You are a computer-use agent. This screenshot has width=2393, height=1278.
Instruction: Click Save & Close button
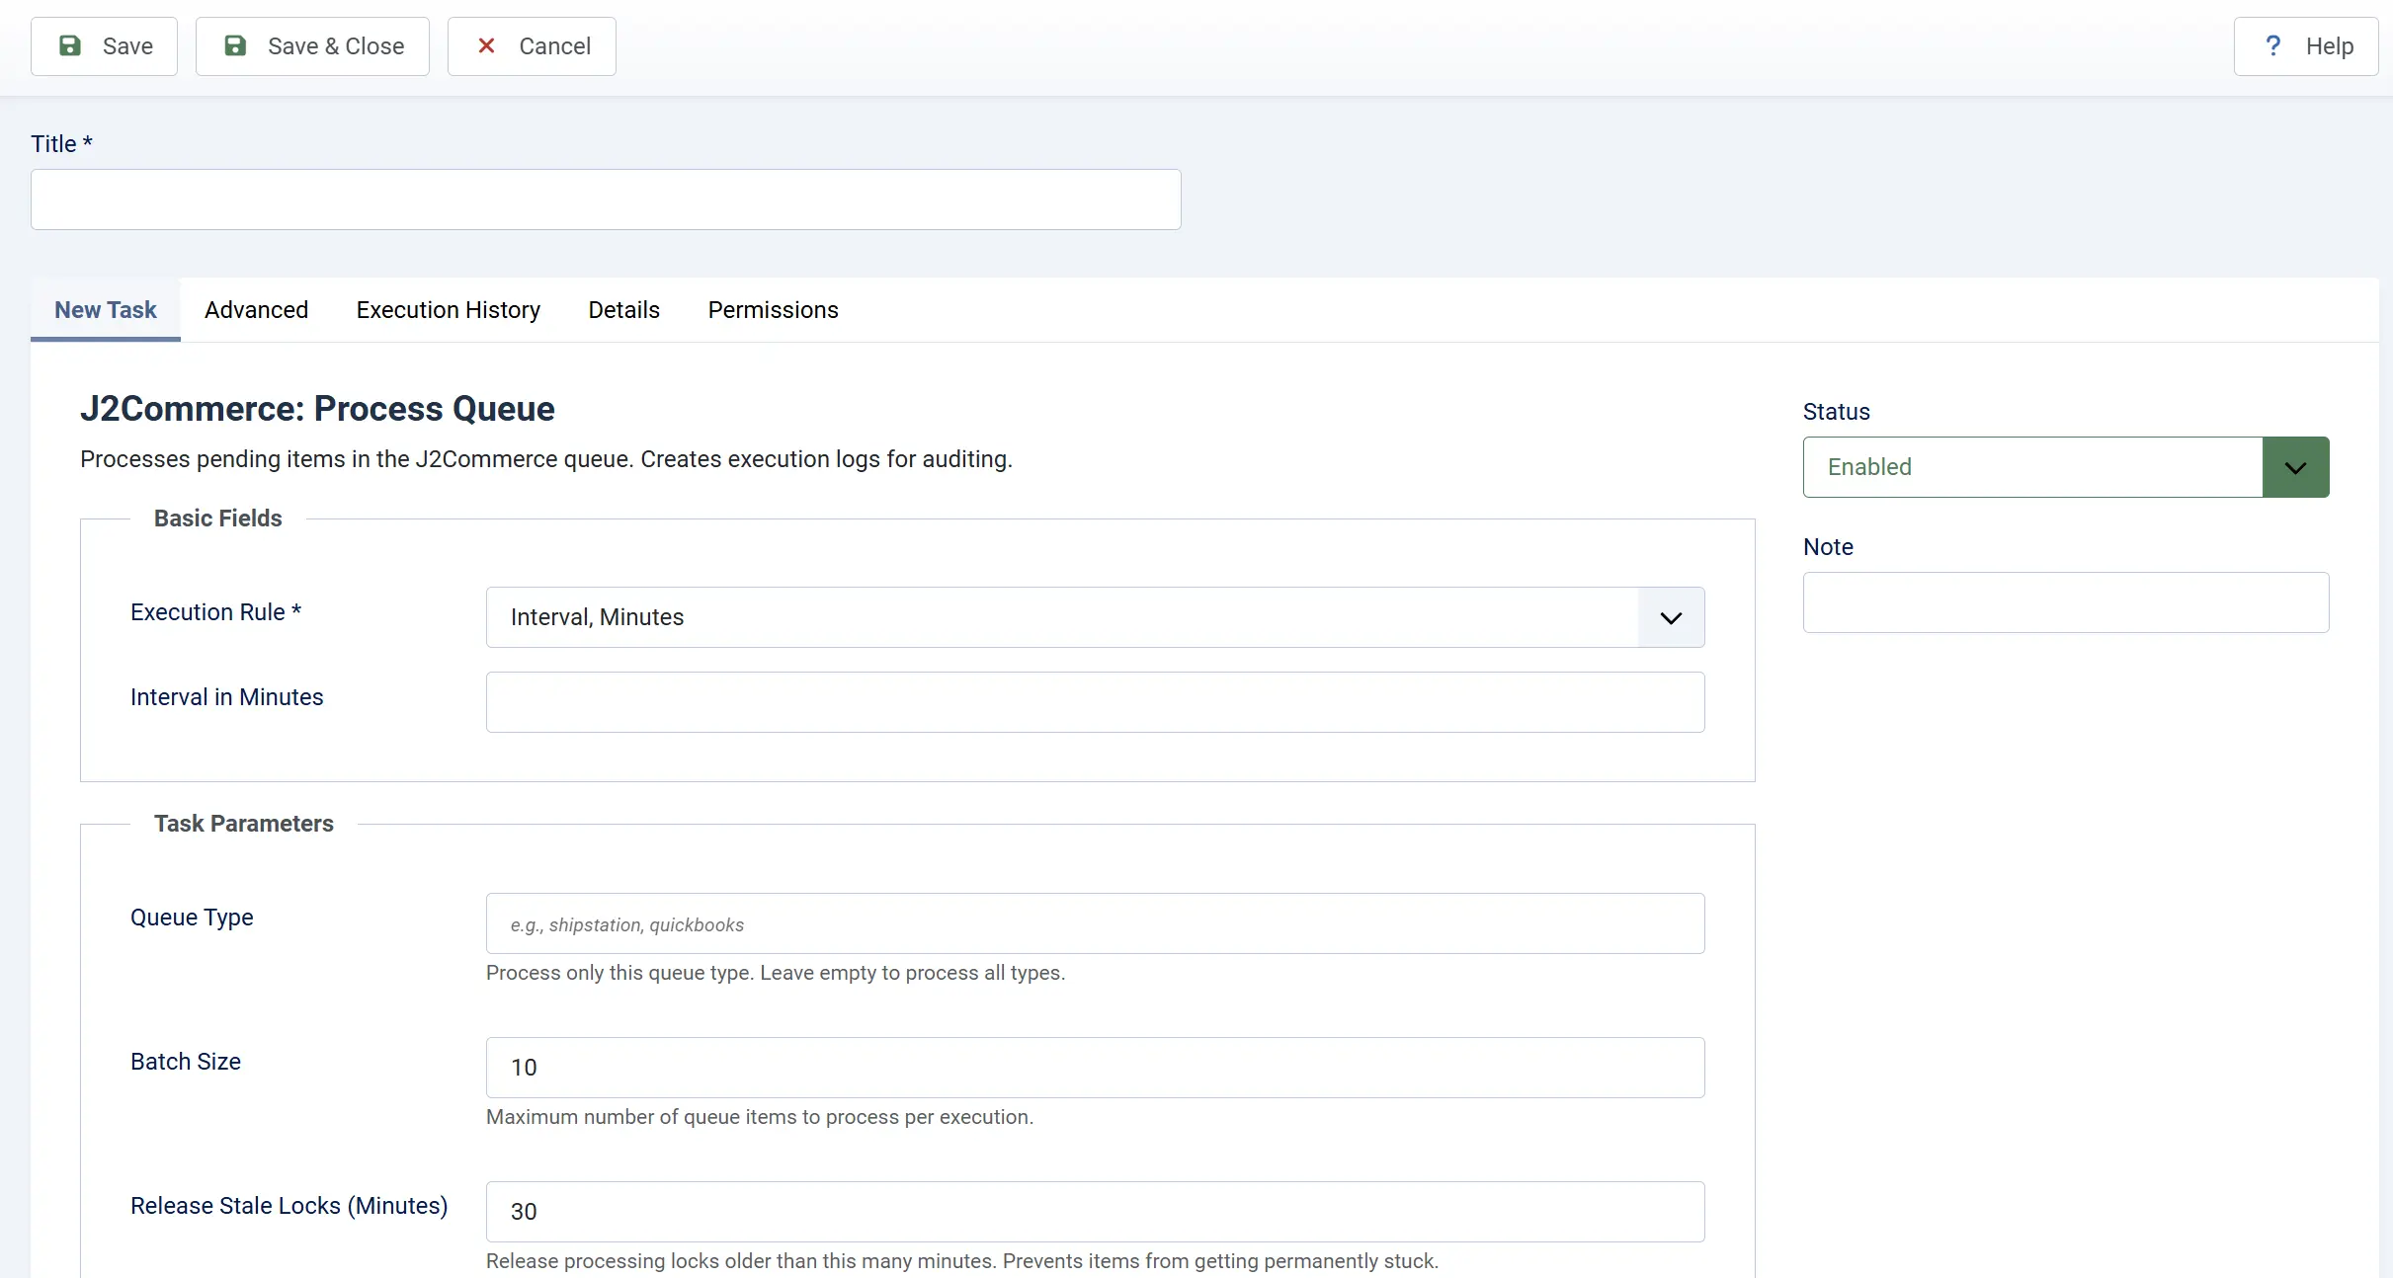coord(312,46)
